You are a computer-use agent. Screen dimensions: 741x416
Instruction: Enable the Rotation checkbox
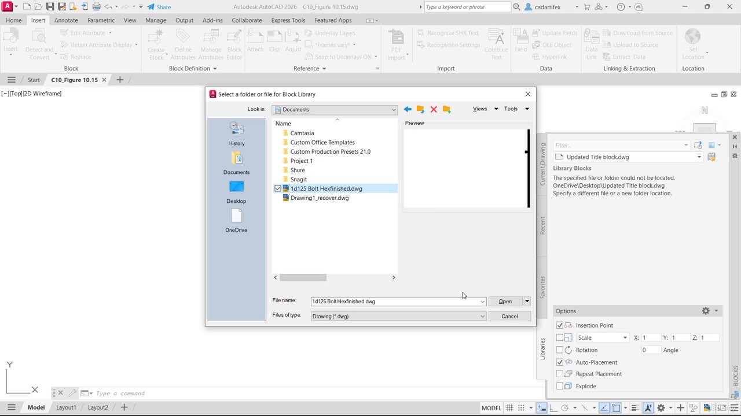tap(560, 350)
